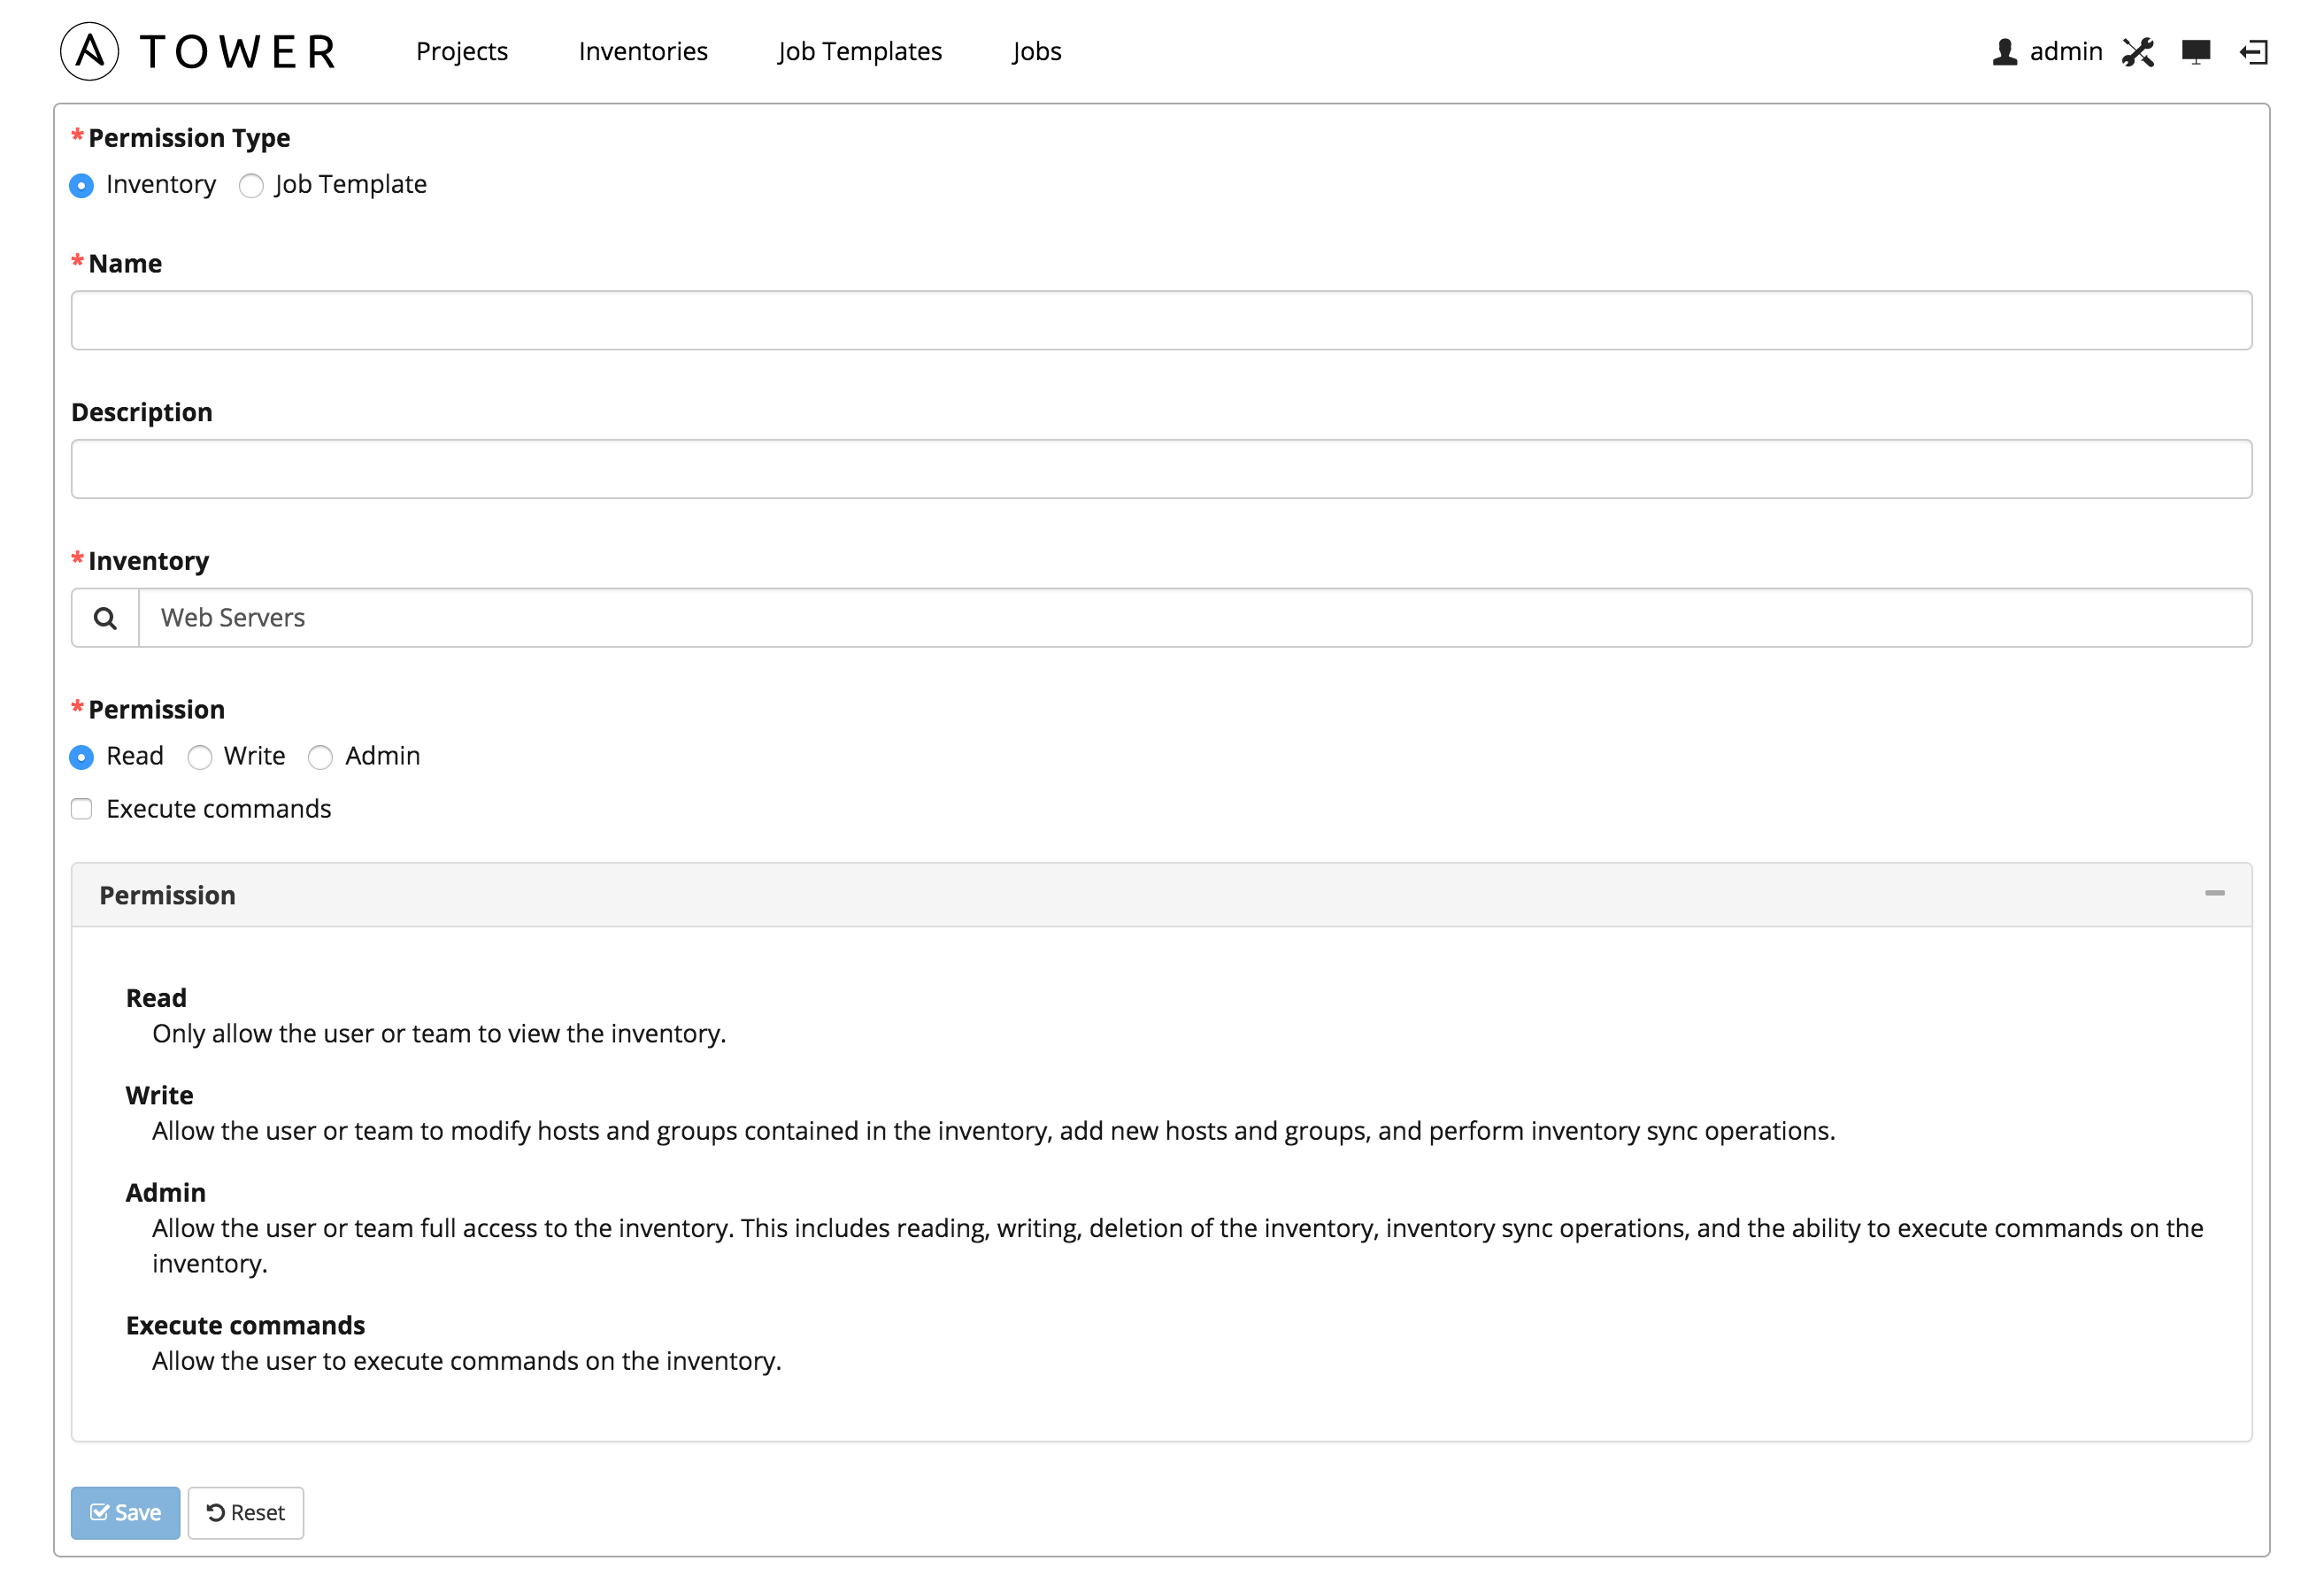Click the Permission panel header title
Image resolution: width=2324 pixels, height=1584 pixels.
(x=168, y=896)
